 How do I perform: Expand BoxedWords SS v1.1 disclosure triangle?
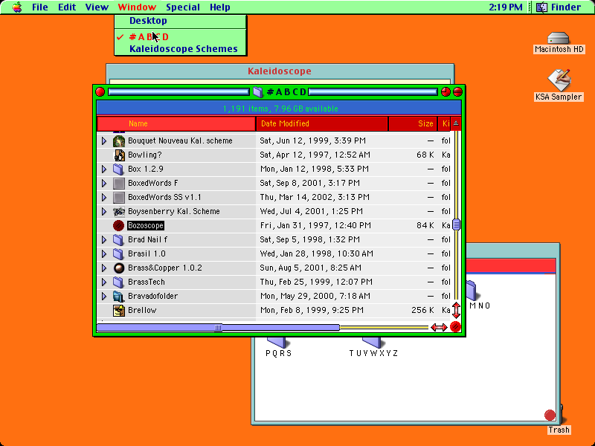(x=104, y=197)
